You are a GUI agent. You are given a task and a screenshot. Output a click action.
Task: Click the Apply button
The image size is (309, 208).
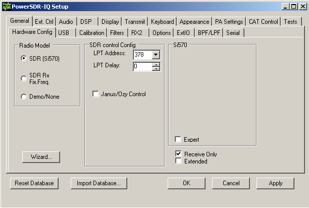[x=275, y=183]
